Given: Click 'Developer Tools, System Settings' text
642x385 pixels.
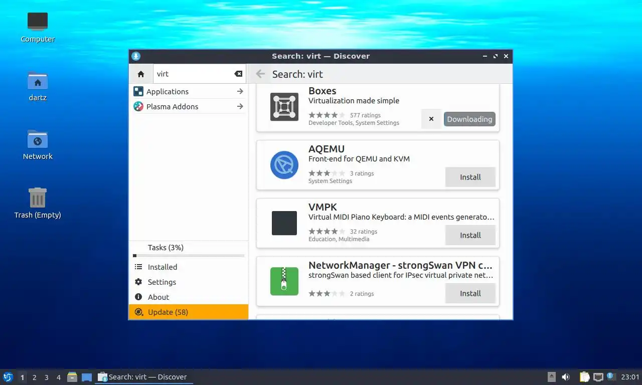Looking at the screenshot, I should click(x=354, y=123).
